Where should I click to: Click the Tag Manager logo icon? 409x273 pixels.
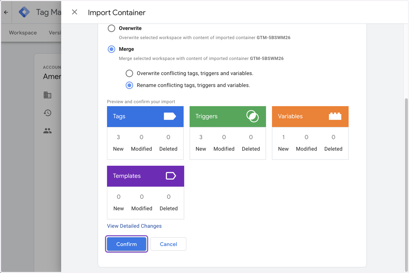click(x=24, y=12)
